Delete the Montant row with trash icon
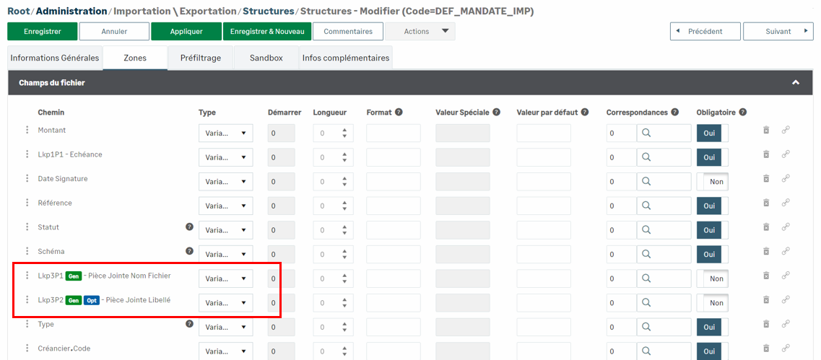This screenshot has height=360, width=821. click(x=766, y=131)
